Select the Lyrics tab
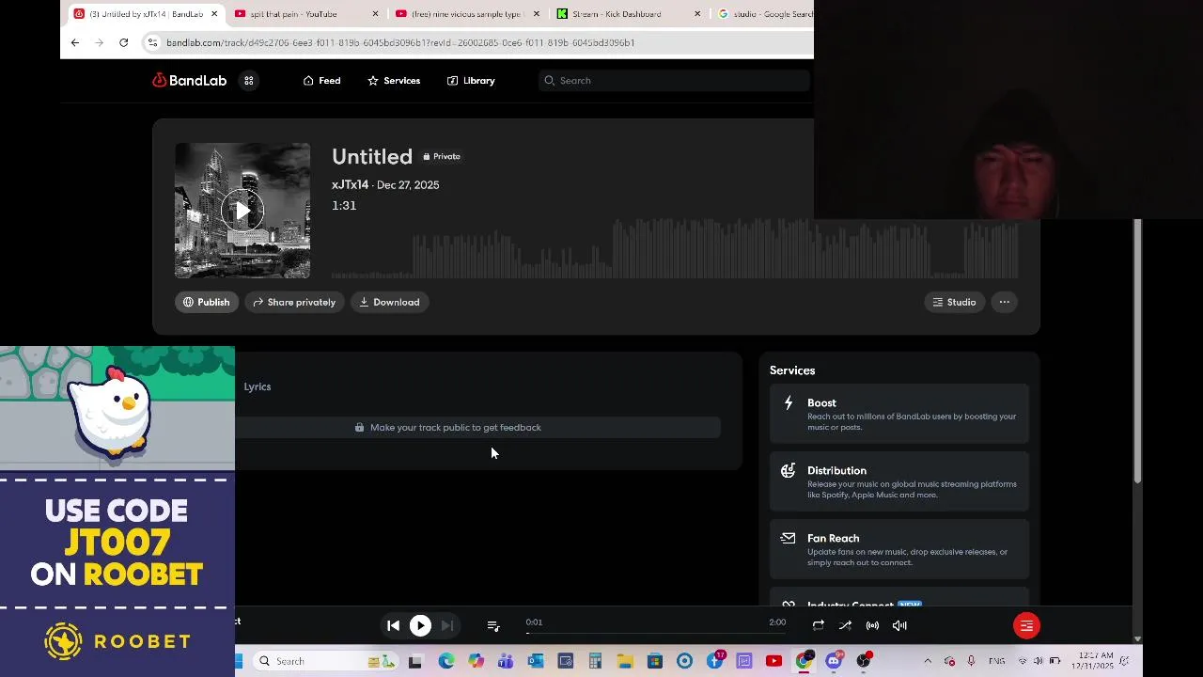Viewport: 1203px width, 677px height. (258, 386)
